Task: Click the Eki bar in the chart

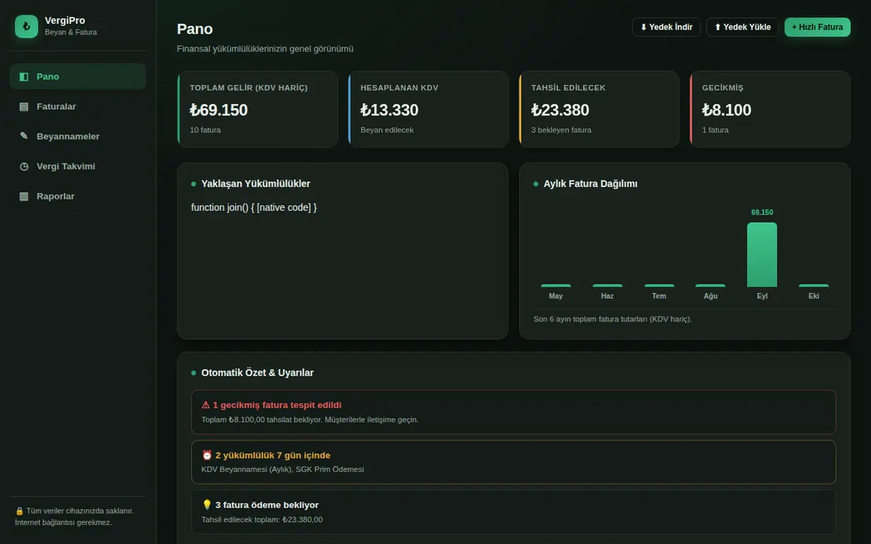Action: point(814,286)
